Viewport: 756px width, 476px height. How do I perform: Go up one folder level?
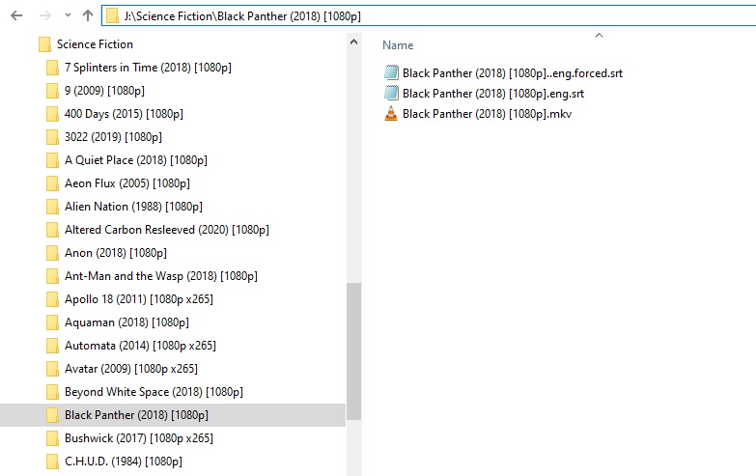point(88,15)
